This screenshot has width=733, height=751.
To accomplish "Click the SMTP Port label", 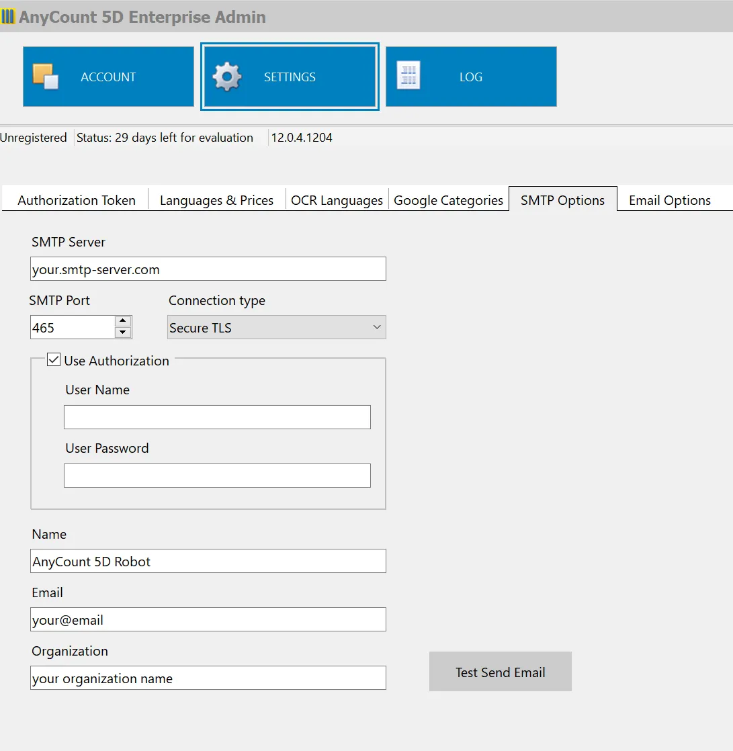I will [59, 300].
